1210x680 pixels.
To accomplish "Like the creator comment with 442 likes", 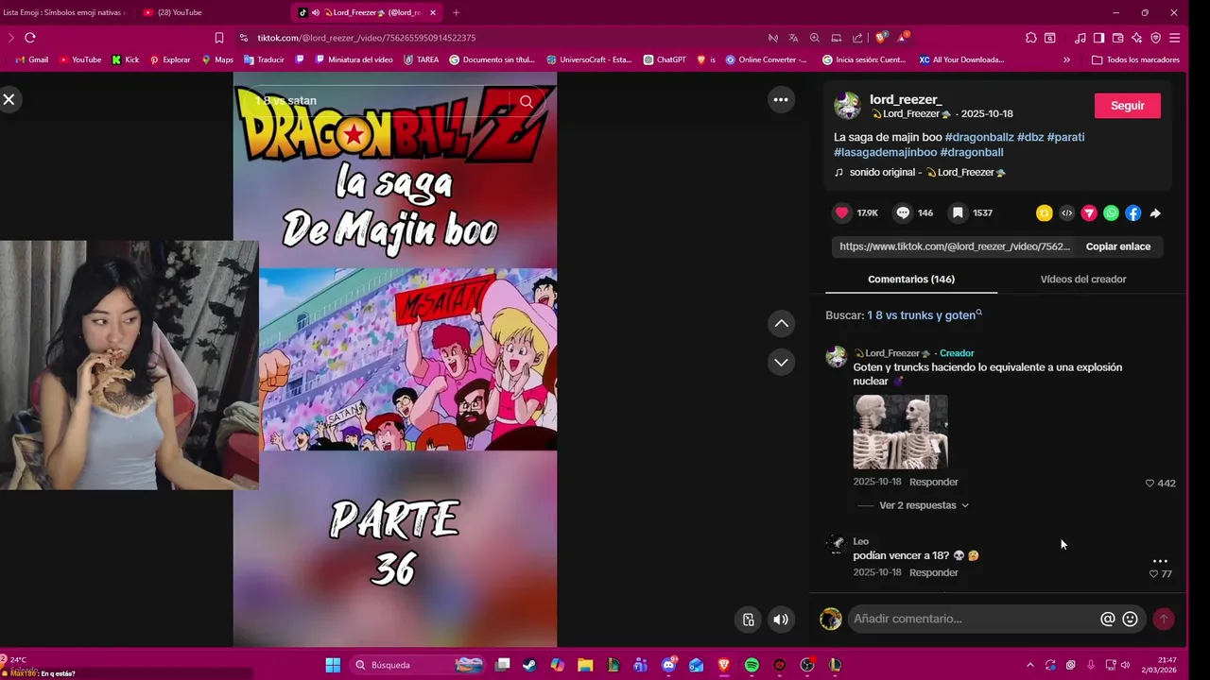I will pyautogui.click(x=1150, y=483).
